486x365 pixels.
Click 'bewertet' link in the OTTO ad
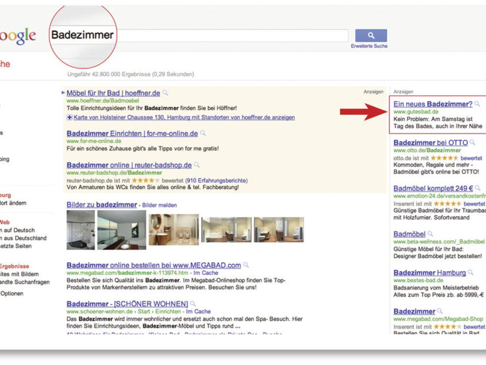click(x=471, y=158)
